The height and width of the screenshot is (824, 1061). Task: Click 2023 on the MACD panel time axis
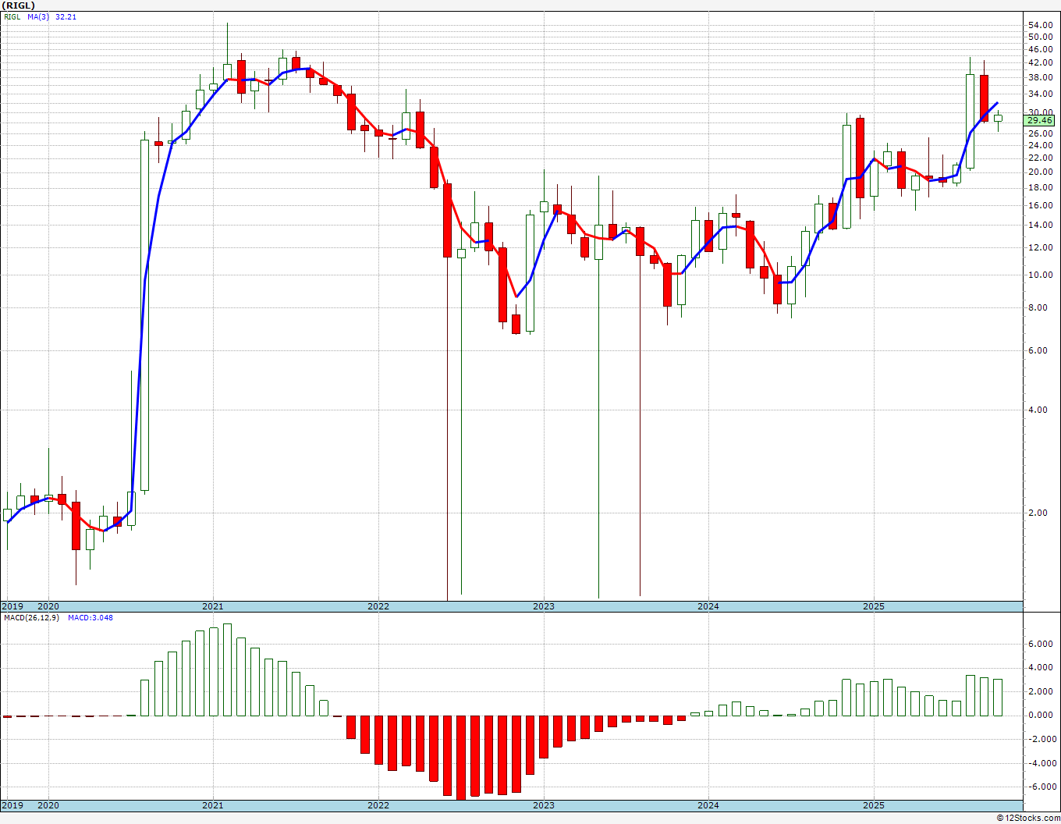[x=544, y=805]
